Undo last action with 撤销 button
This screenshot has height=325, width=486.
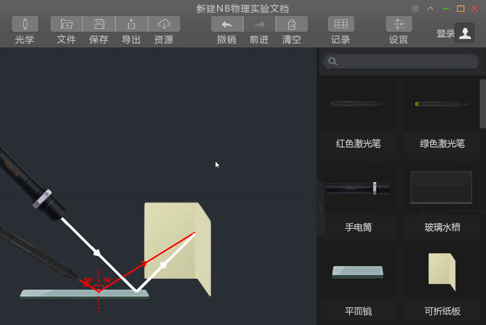click(x=227, y=24)
